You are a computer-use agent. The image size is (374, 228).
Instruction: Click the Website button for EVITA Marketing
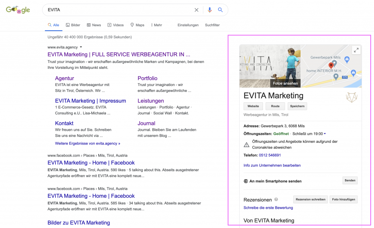(253, 106)
